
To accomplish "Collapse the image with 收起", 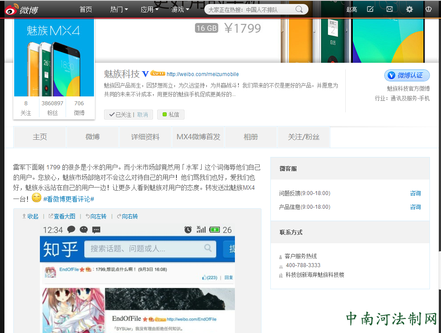I will tap(30, 216).
